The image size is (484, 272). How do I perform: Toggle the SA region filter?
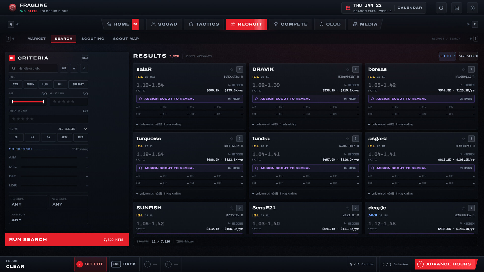coord(48,137)
